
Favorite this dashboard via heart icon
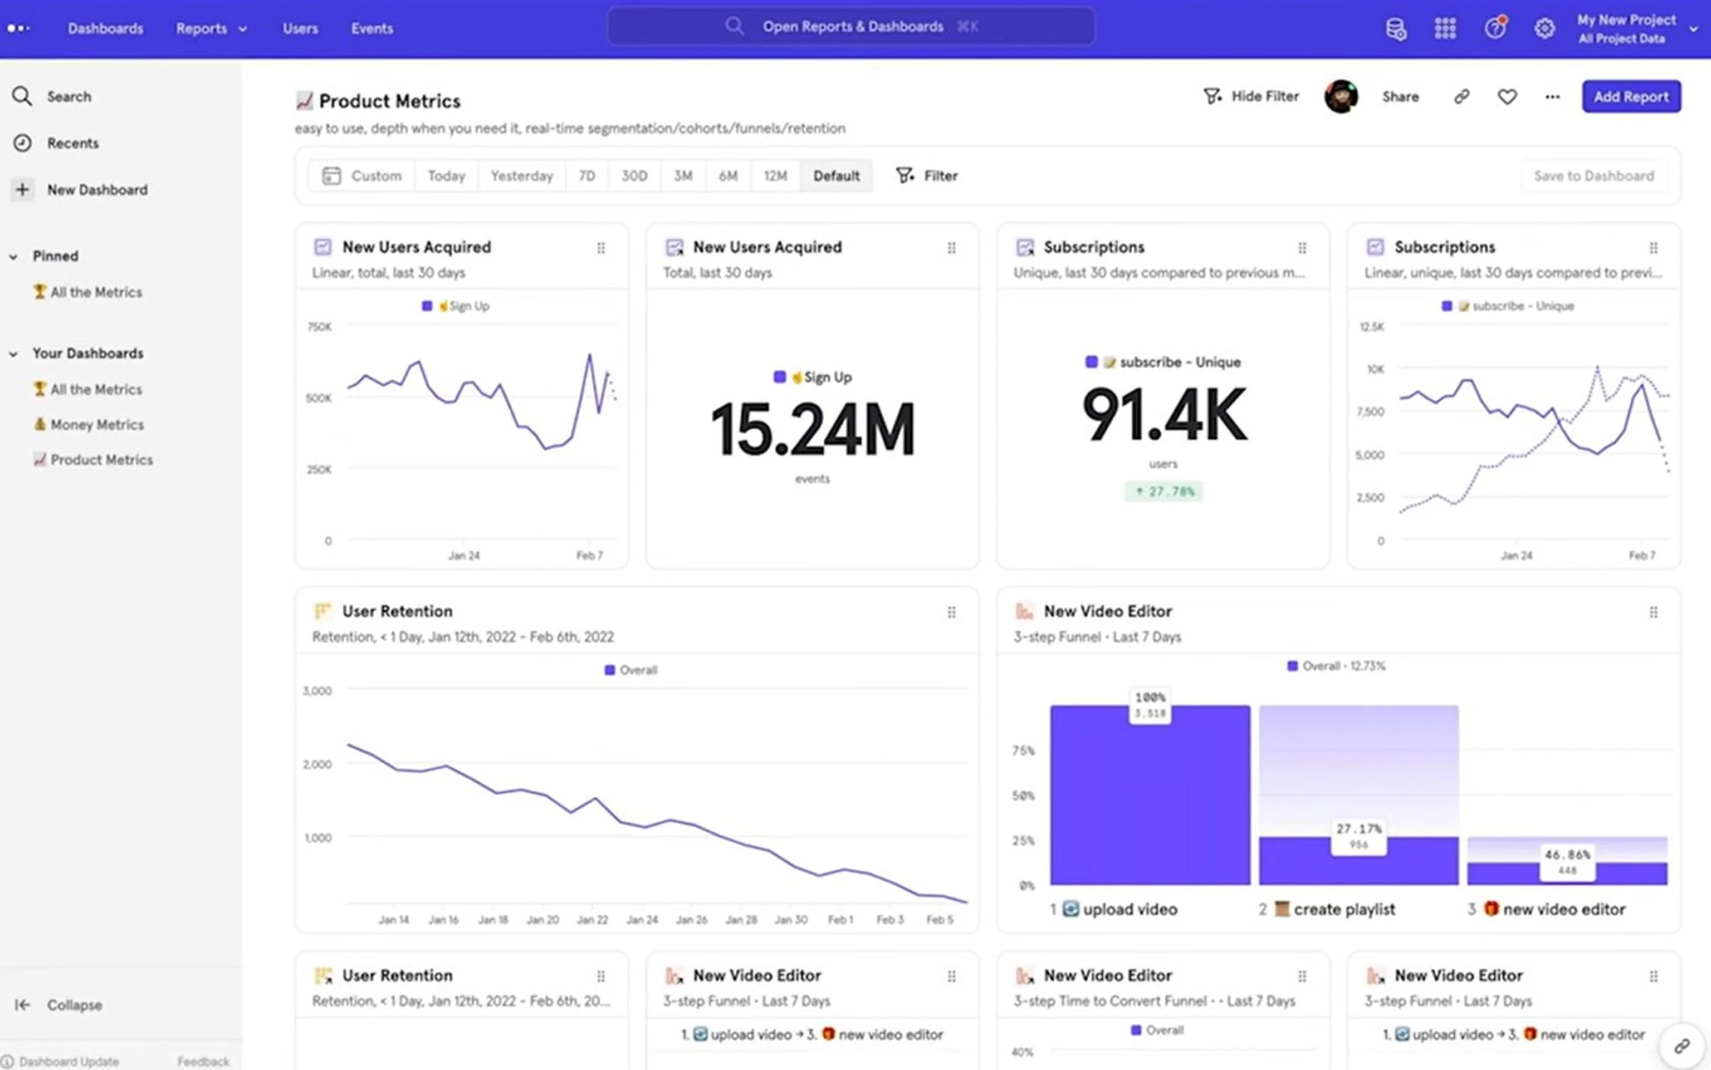1507,96
